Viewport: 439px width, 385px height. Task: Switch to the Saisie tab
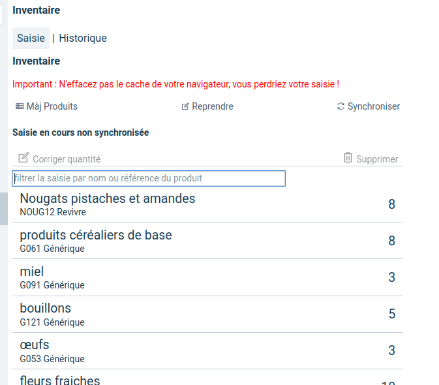pos(31,38)
